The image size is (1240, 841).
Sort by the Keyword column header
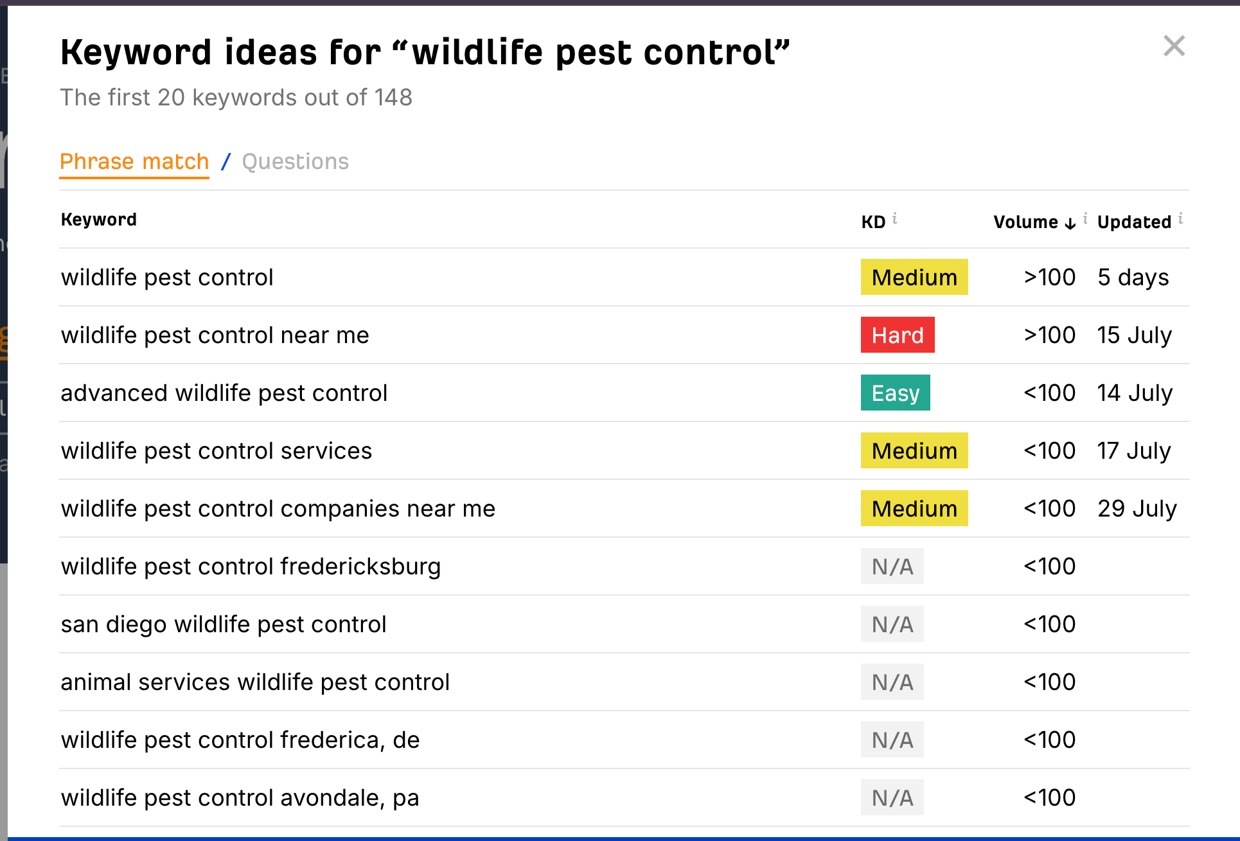coord(98,219)
